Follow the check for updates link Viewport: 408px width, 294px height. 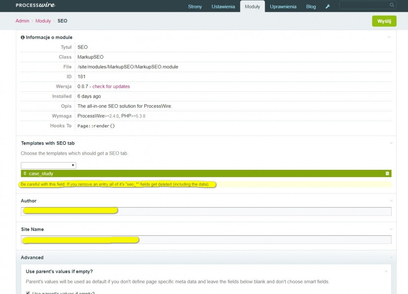tap(111, 87)
